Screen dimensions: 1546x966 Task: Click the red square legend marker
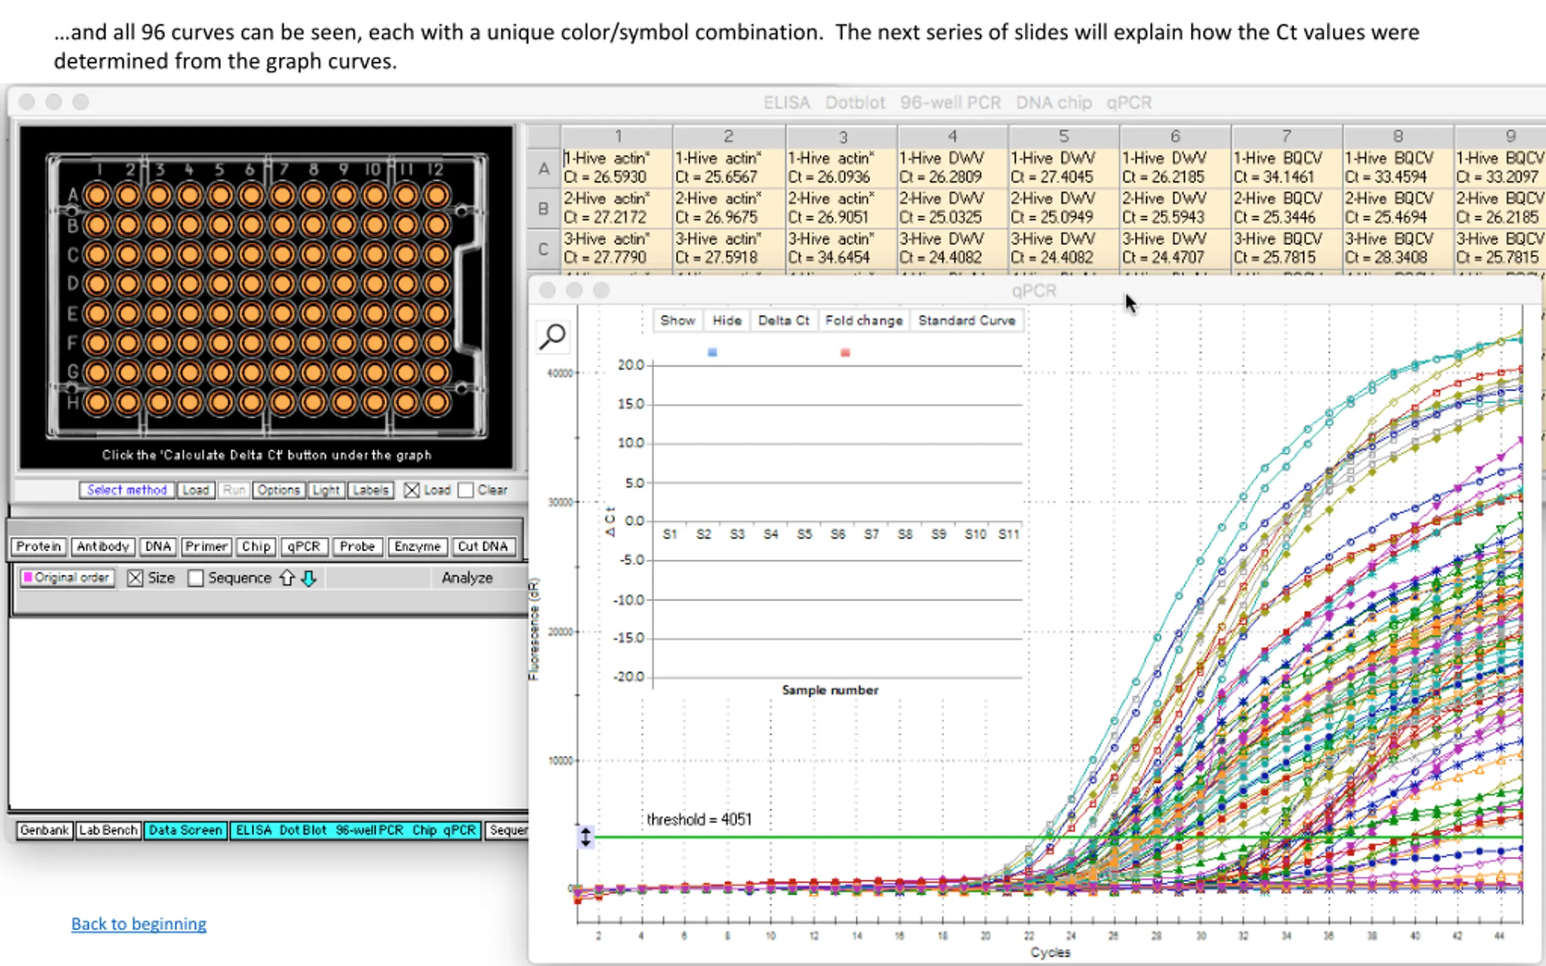coord(845,353)
